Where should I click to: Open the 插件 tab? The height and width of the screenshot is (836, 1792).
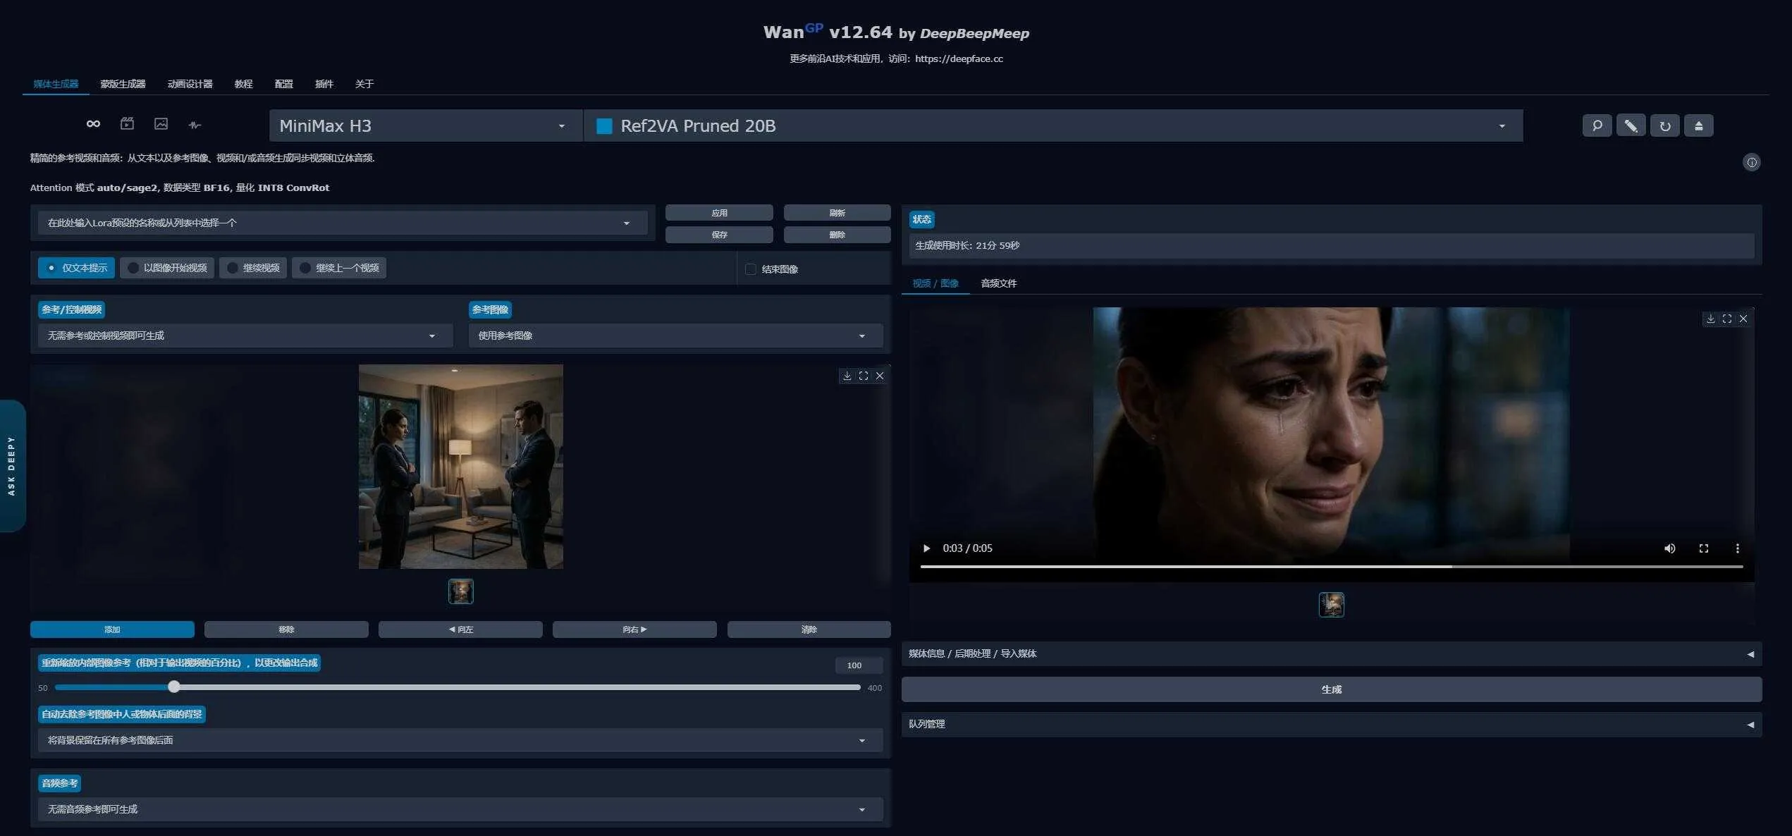324,84
